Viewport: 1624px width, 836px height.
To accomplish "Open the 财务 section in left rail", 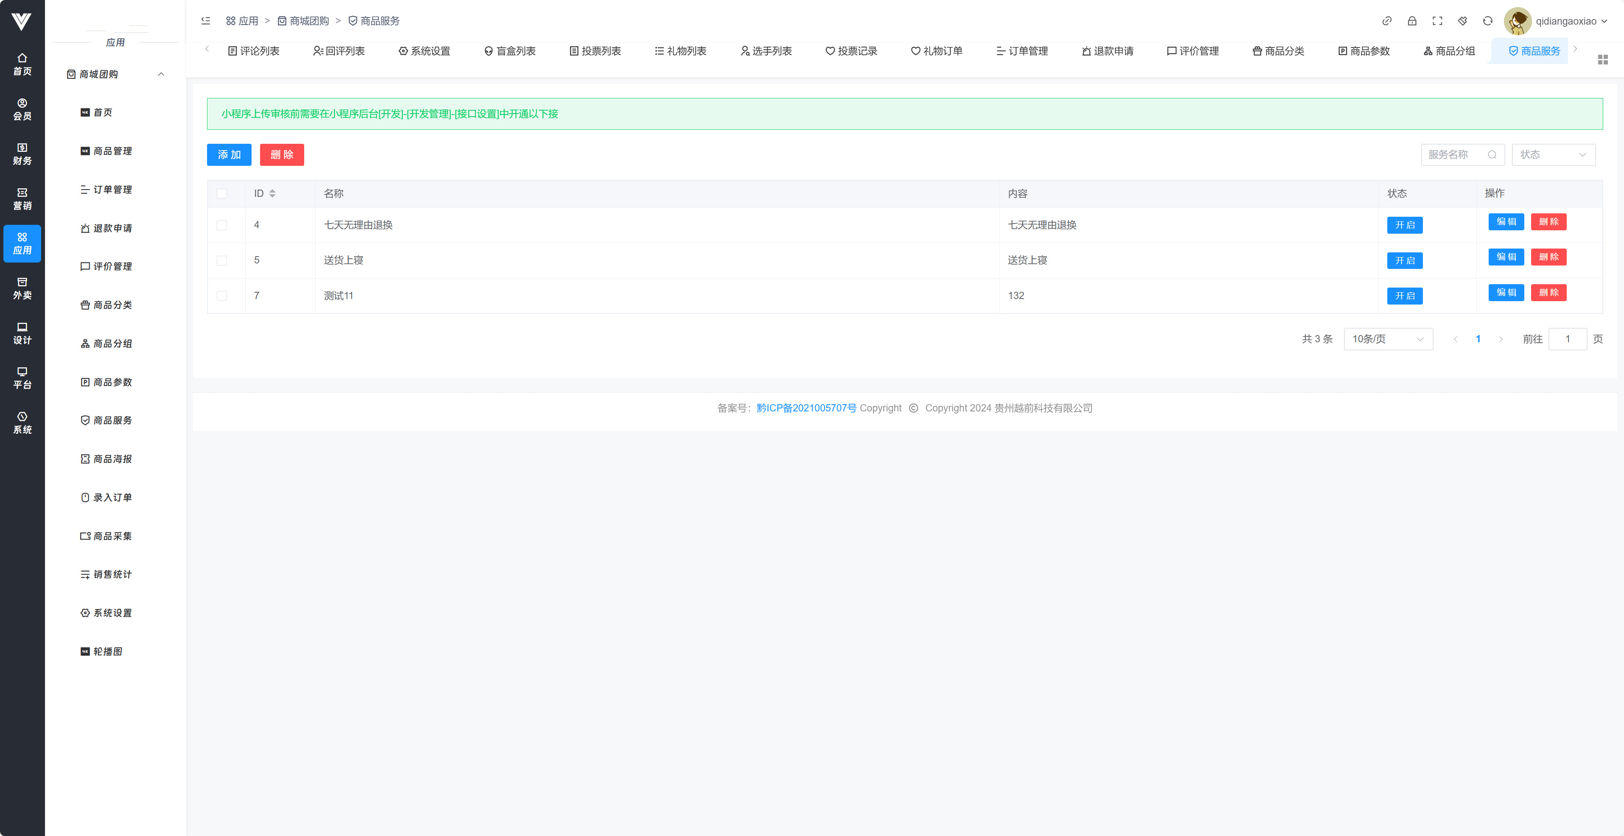I will point(22,154).
